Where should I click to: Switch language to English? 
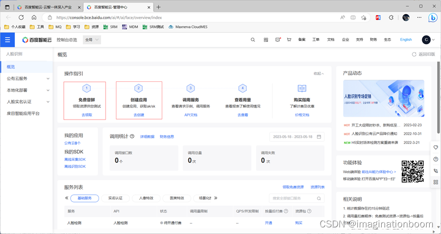pyautogui.click(x=406, y=40)
